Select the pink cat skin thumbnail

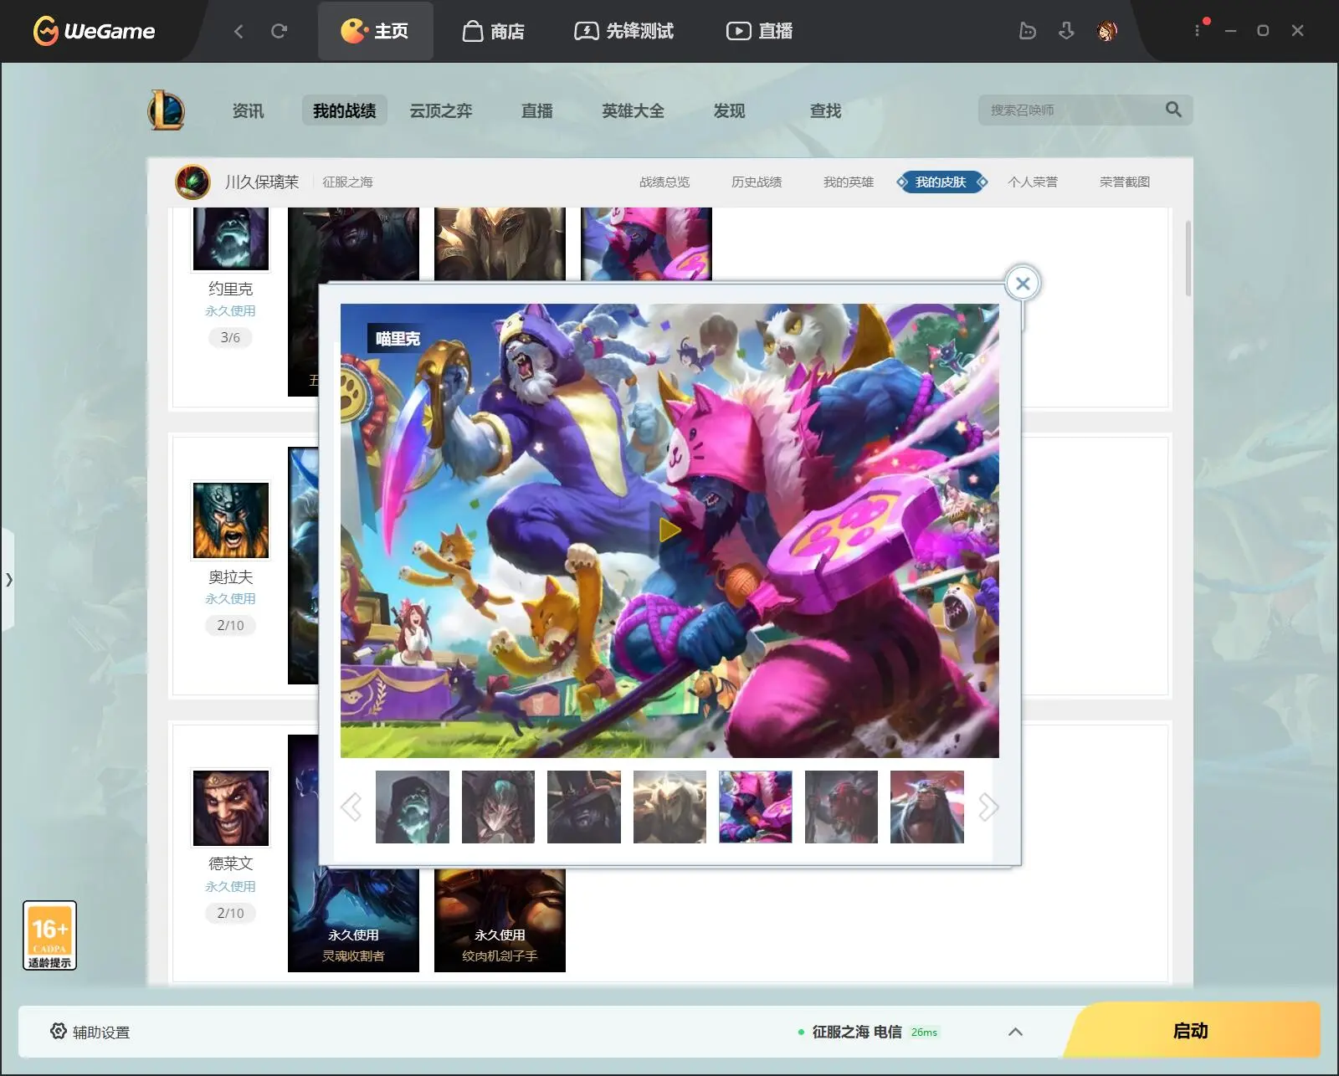tap(756, 807)
